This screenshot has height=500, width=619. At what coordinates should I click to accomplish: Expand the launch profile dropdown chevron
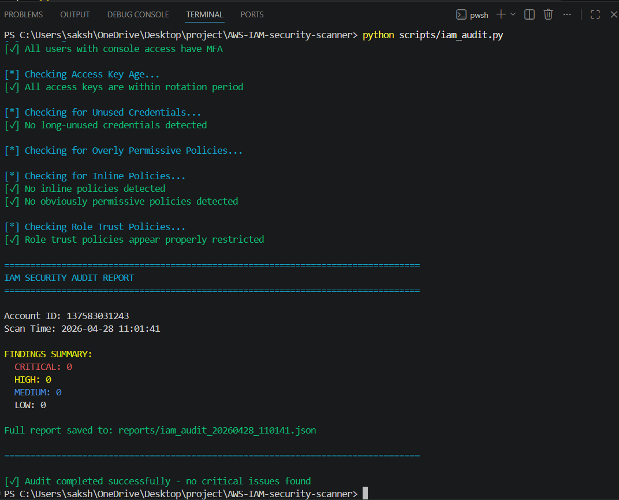pyautogui.click(x=513, y=14)
